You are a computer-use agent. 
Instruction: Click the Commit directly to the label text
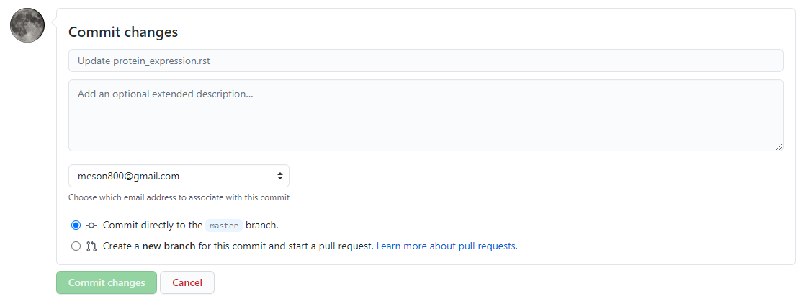(153, 226)
